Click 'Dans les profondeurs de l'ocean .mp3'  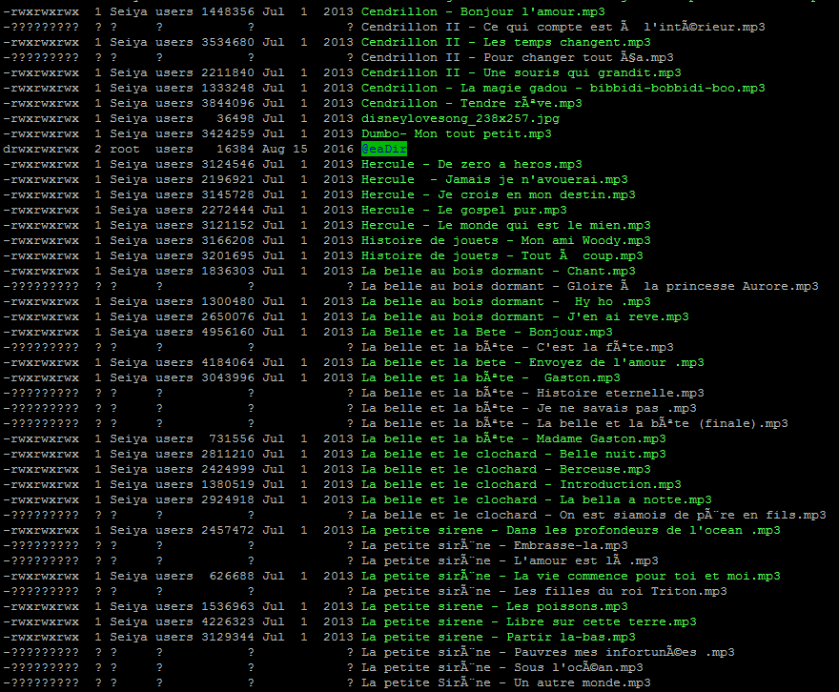pyautogui.click(x=644, y=531)
